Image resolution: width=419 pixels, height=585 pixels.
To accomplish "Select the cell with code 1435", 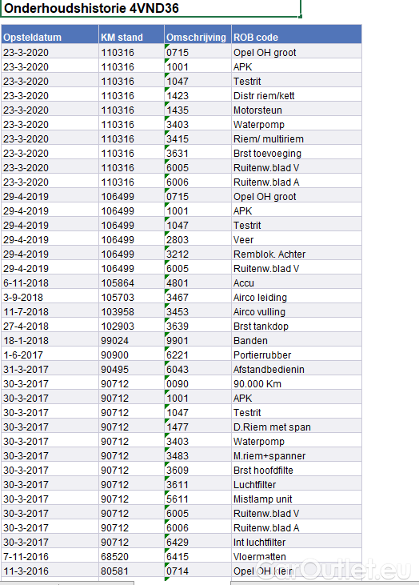I will 198,110.
